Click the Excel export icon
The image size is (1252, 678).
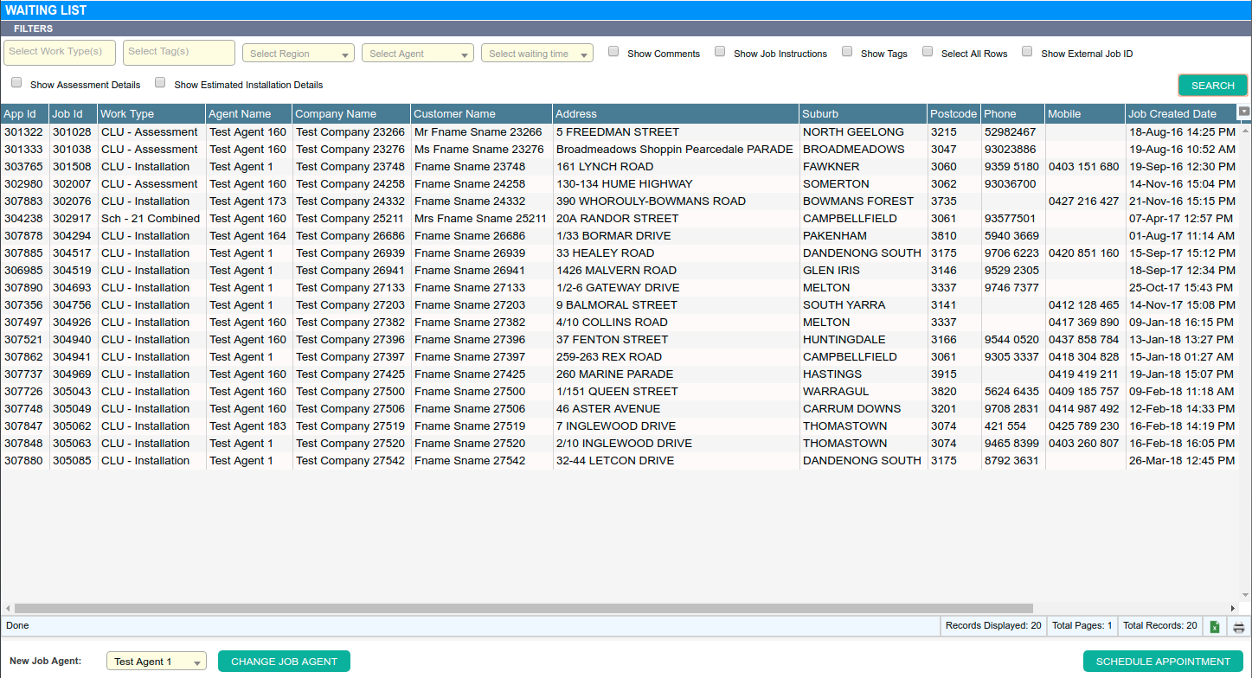1214,626
